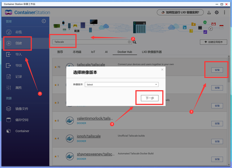
Task: Open the three-dot more menu
Action: [224, 12]
